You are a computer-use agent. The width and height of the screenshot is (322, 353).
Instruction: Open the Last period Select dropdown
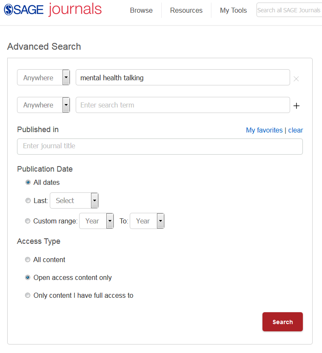74,201
